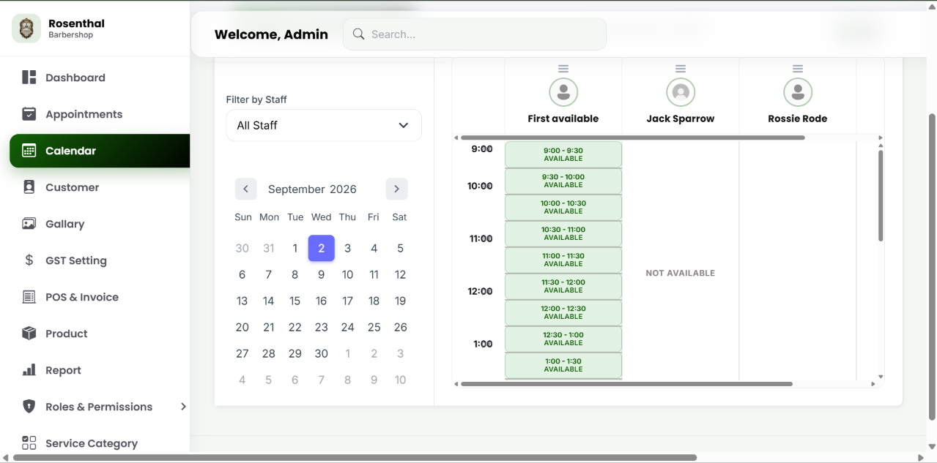Open the Report menu item
The width and height of the screenshot is (937, 463).
(x=100, y=370)
